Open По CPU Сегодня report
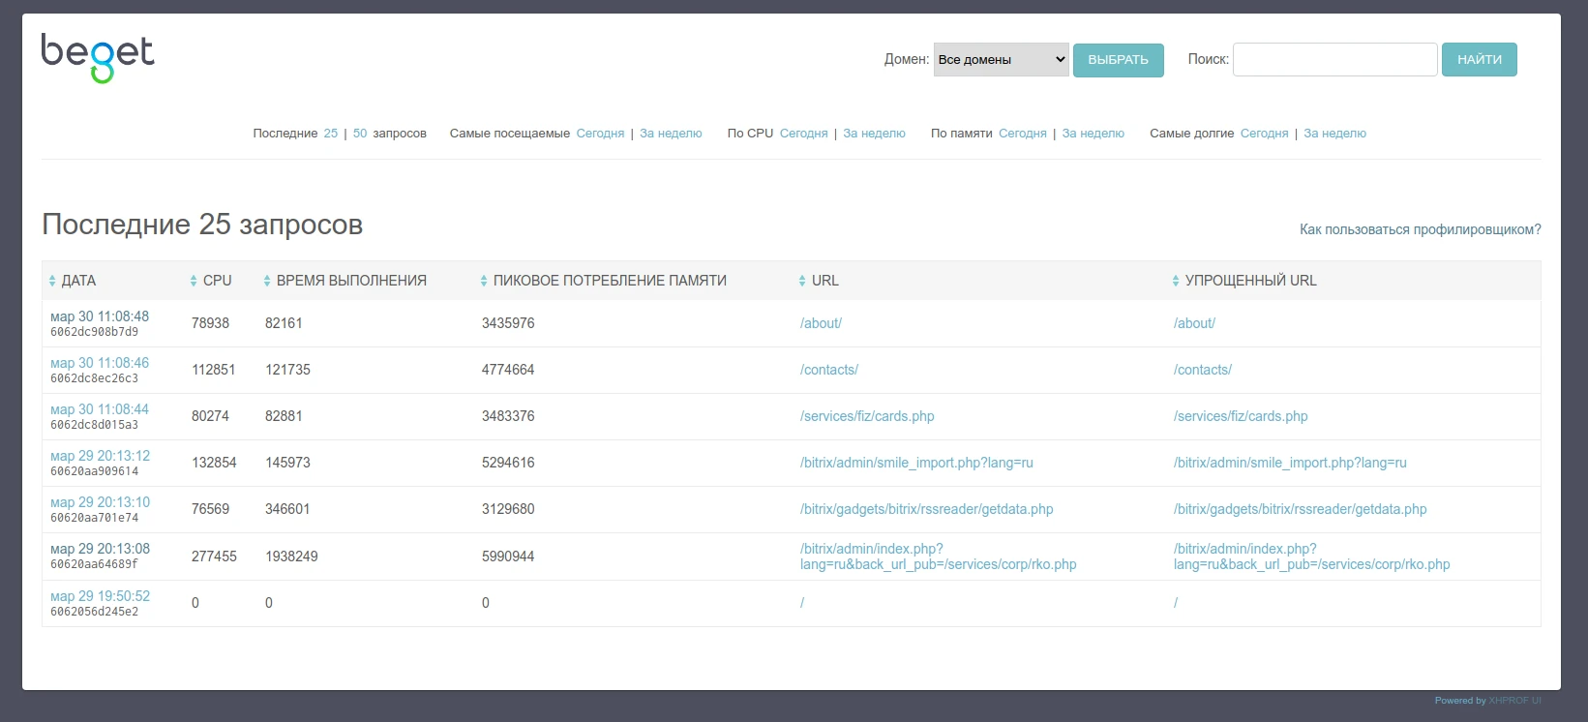This screenshot has height=722, width=1588. 803,134
